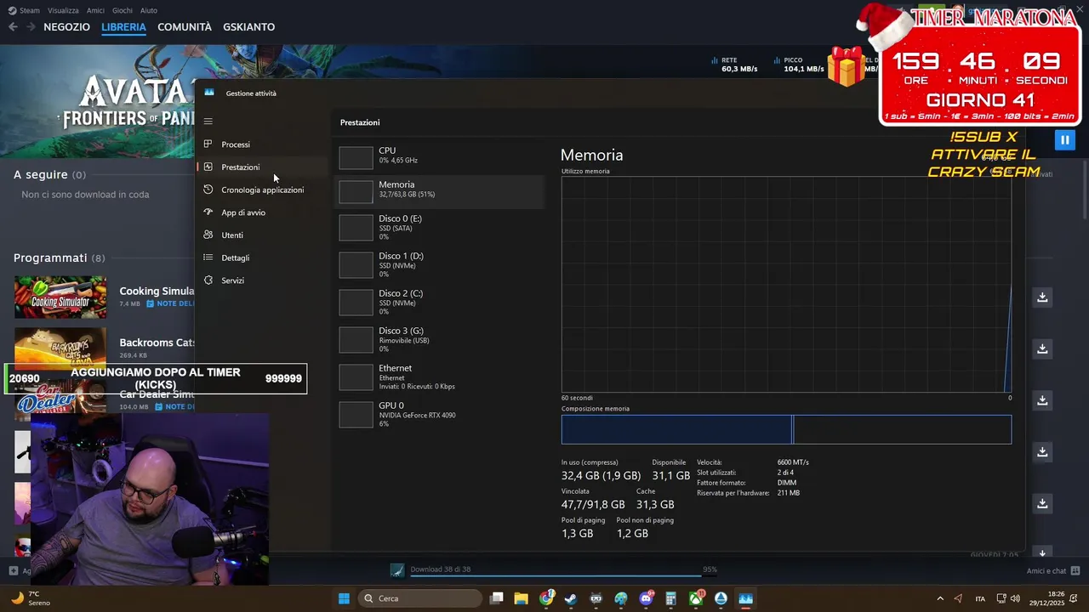Viewport: 1089px width, 612px height.
Task: Open Servizi section in Task Manager
Action: (262, 280)
